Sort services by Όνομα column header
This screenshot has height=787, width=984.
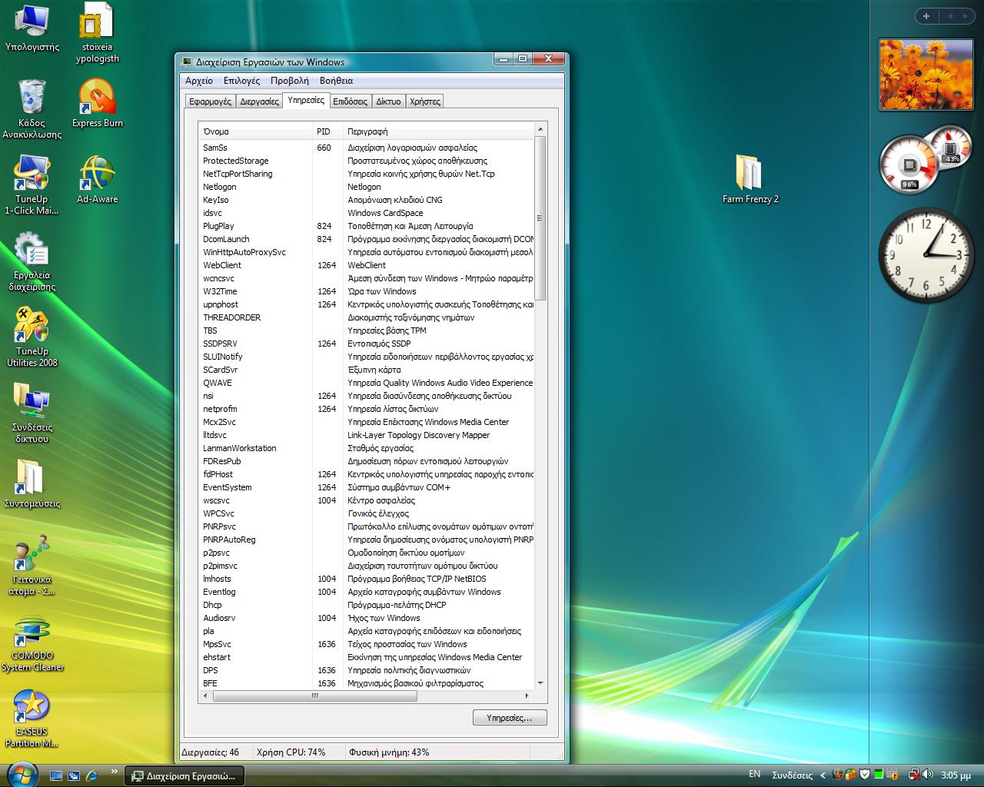point(255,131)
